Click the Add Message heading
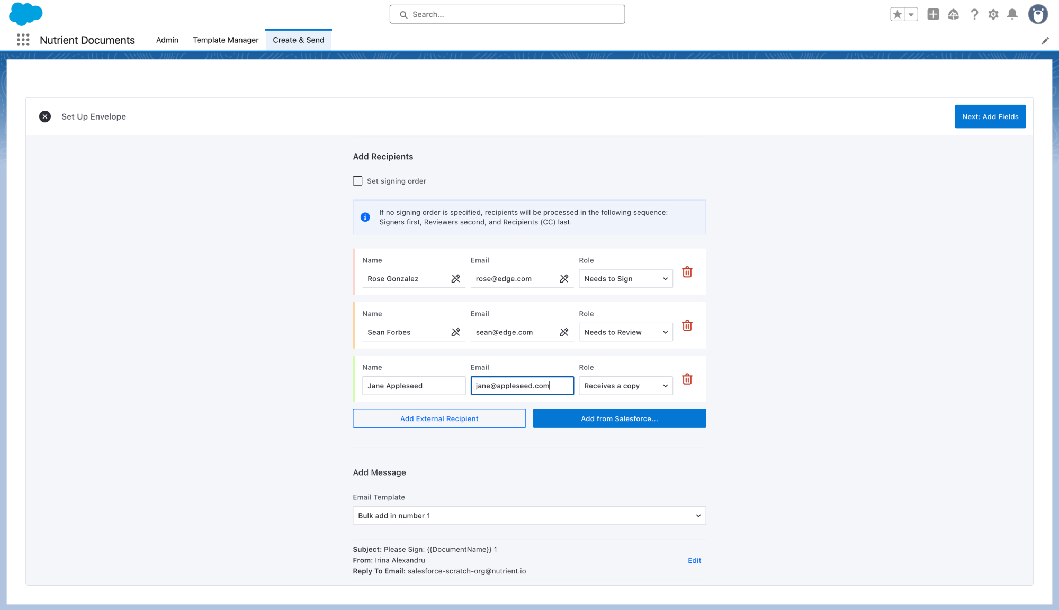 [380, 472]
